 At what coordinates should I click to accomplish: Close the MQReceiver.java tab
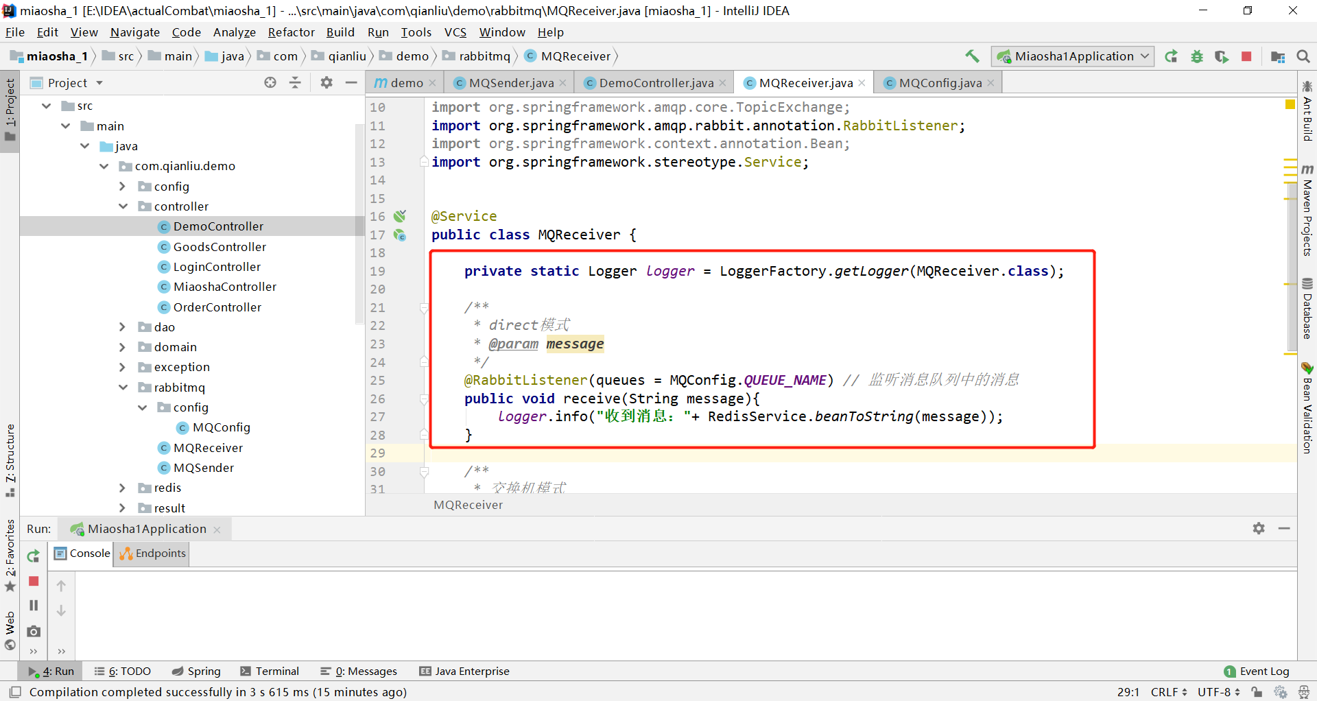(862, 82)
